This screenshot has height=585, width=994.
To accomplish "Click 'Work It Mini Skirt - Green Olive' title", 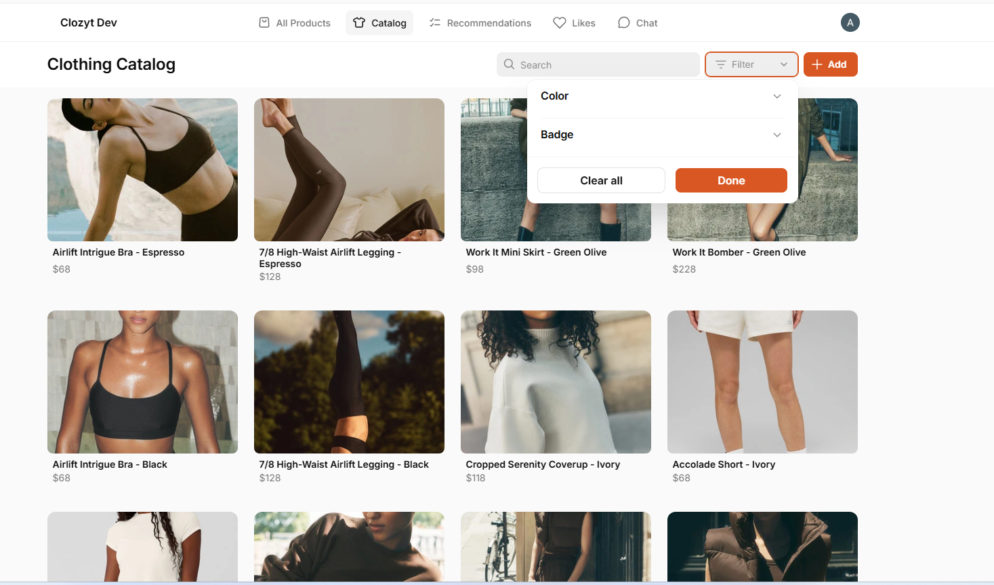I will [x=536, y=252].
